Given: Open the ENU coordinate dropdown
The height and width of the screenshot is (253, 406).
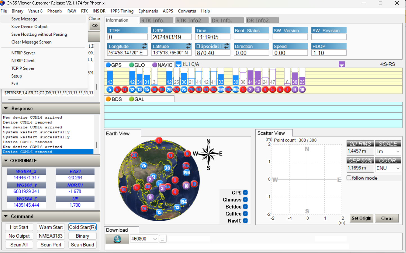Looking at the screenshot, I should tap(388, 168).
